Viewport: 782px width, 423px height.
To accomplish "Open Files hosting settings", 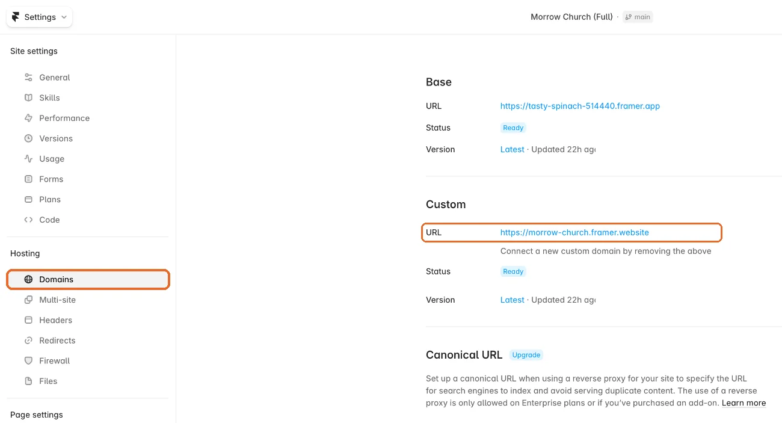I will (88, 381).
